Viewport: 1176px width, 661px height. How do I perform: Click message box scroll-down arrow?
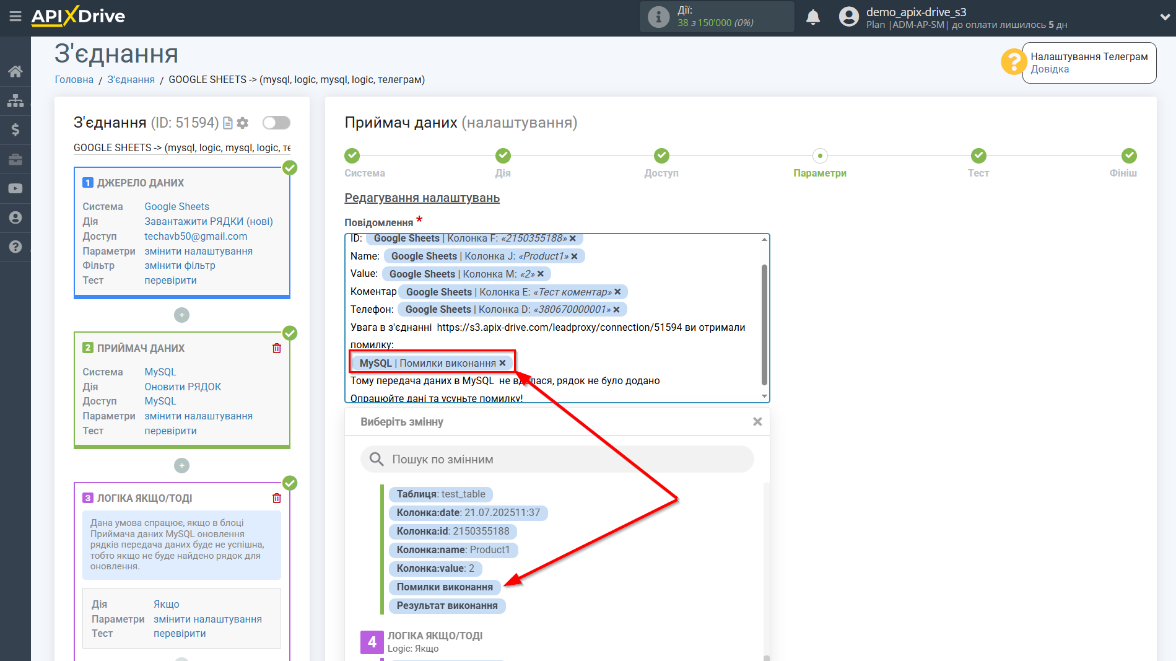tap(764, 396)
